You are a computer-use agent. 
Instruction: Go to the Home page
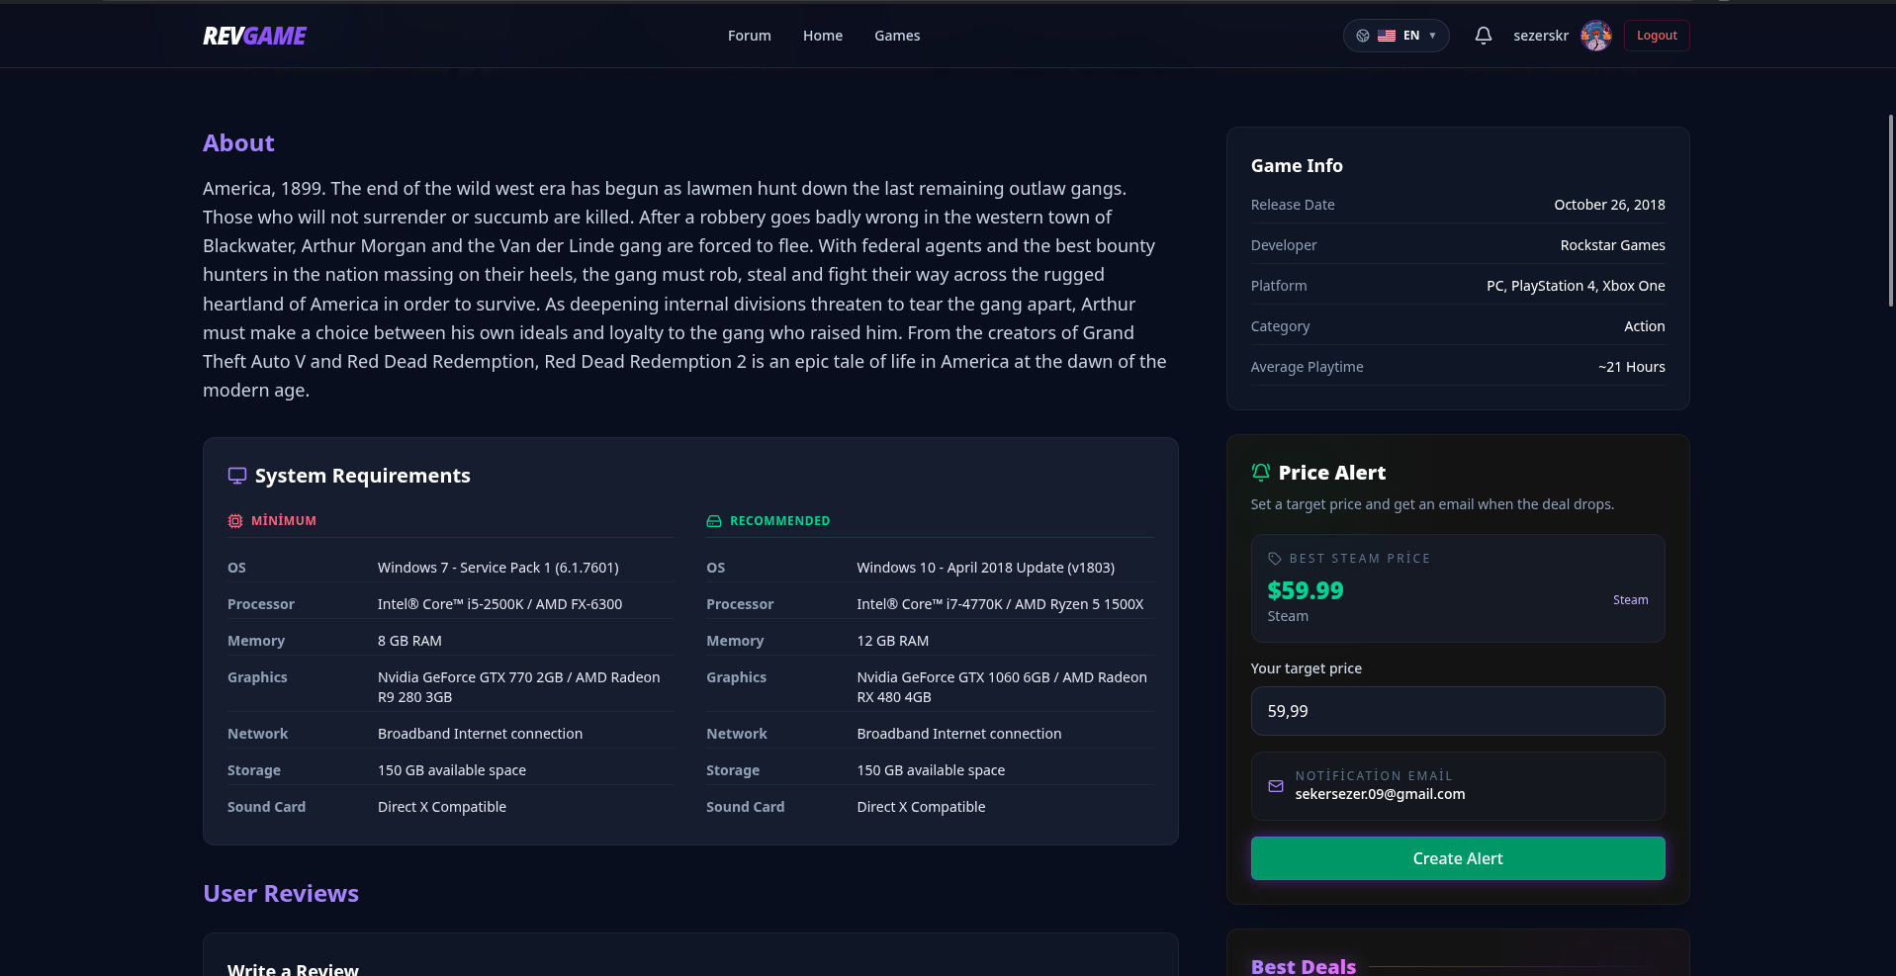tap(823, 36)
